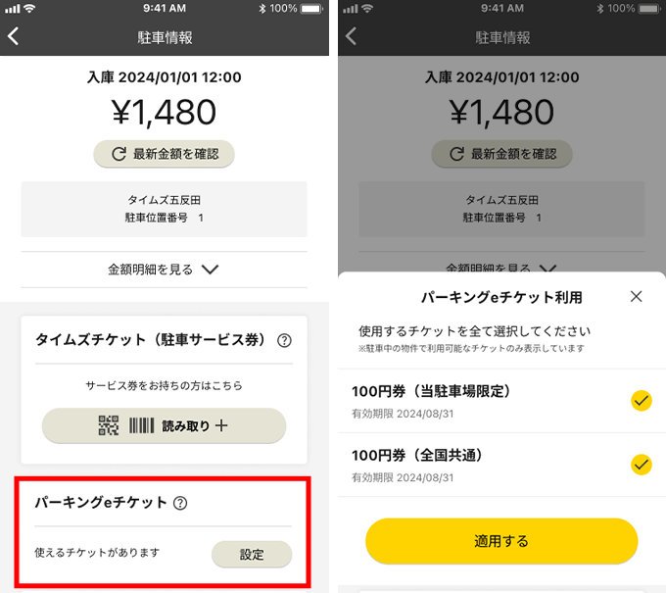This screenshot has height=593, width=666.
Task: Tap the barcode icon in 読み取り button
Action: tap(141, 425)
